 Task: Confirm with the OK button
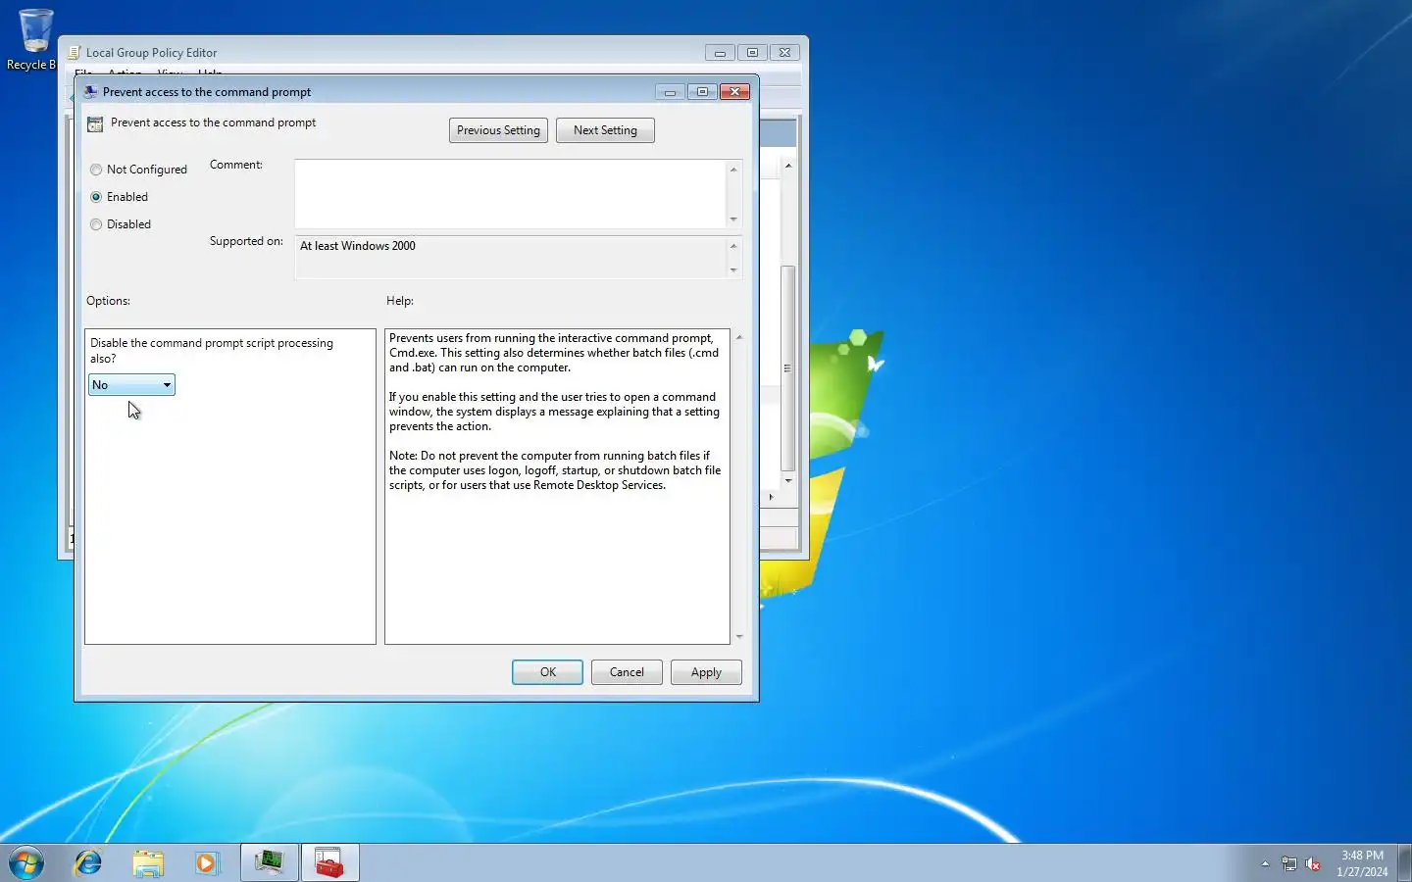tap(547, 672)
